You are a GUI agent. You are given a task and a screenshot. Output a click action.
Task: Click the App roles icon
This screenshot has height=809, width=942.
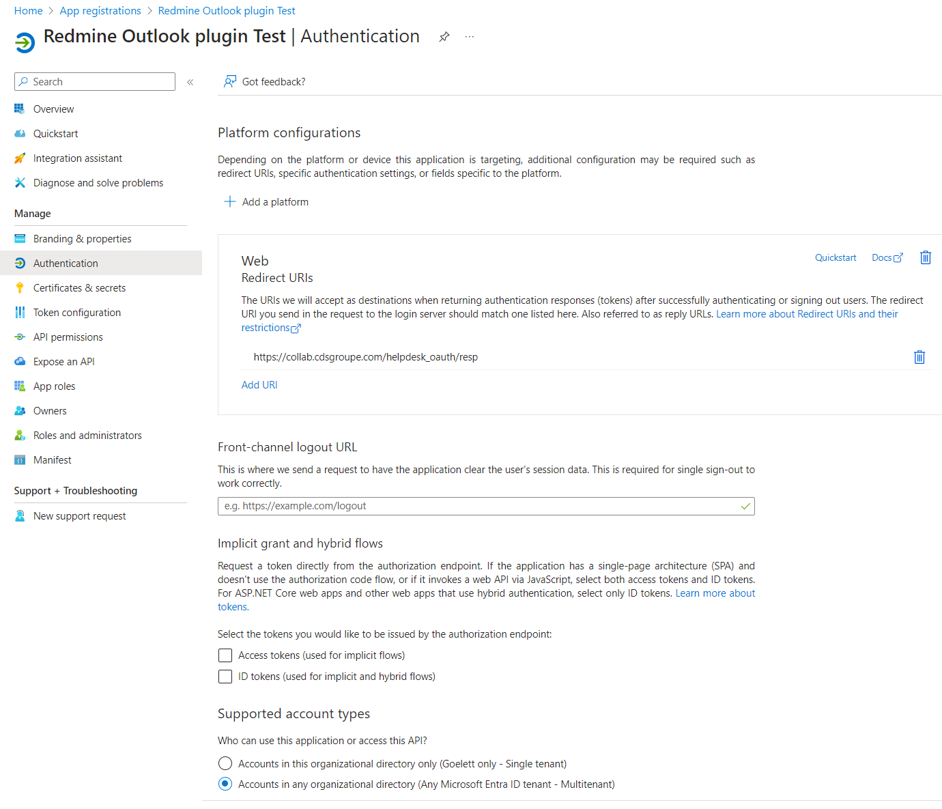click(20, 386)
